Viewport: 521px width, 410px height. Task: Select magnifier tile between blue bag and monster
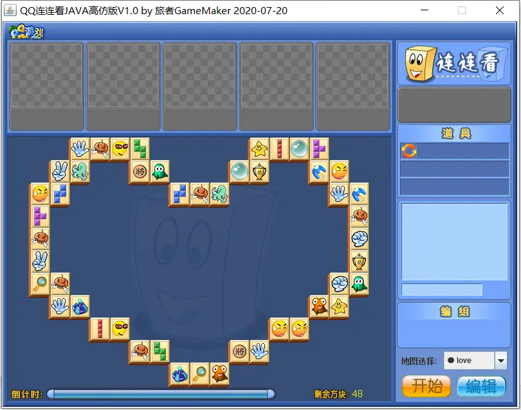[x=199, y=374]
